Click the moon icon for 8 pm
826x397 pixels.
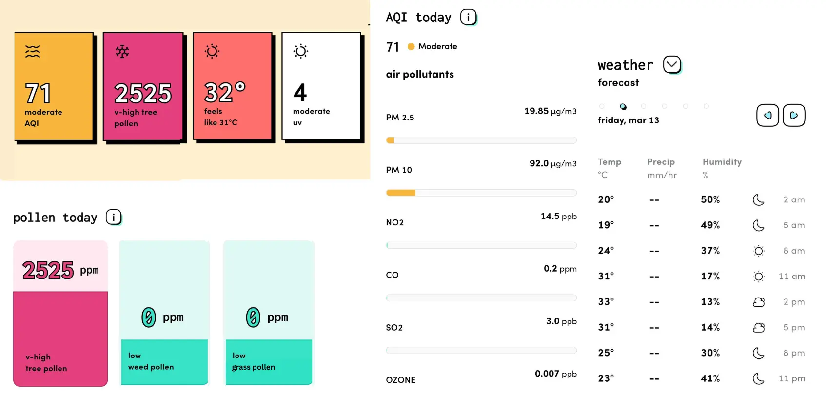click(758, 353)
